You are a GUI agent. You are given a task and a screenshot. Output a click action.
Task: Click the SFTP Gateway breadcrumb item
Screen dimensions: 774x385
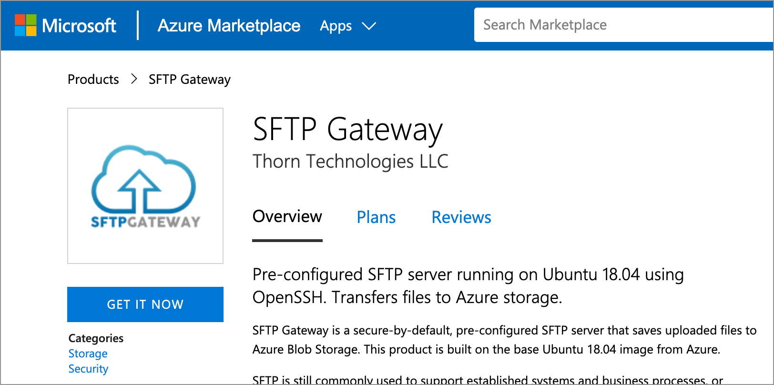click(x=189, y=79)
